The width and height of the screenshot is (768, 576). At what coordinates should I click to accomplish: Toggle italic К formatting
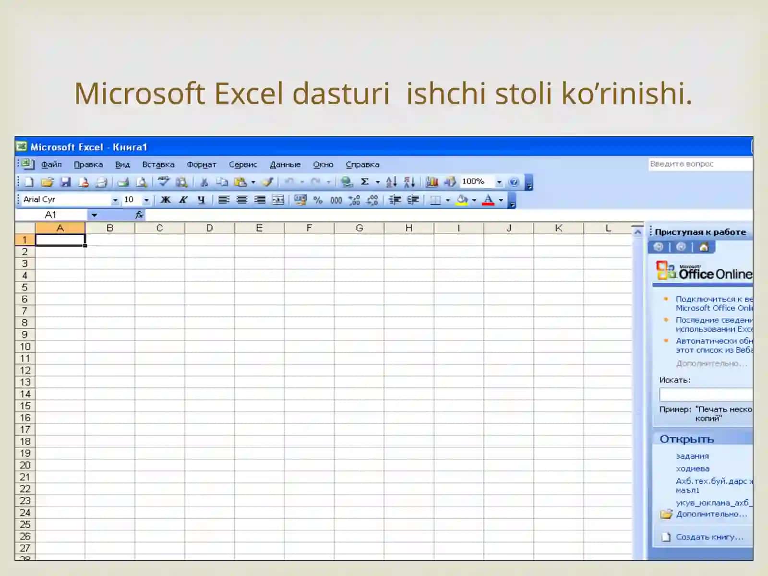coord(183,200)
